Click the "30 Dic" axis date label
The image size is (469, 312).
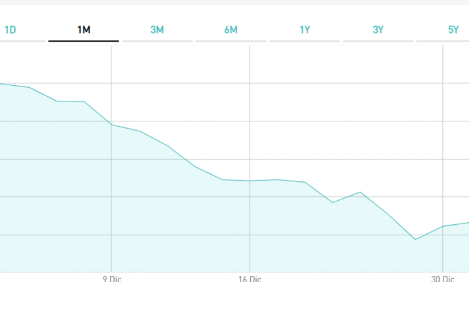click(x=443, y=280)
